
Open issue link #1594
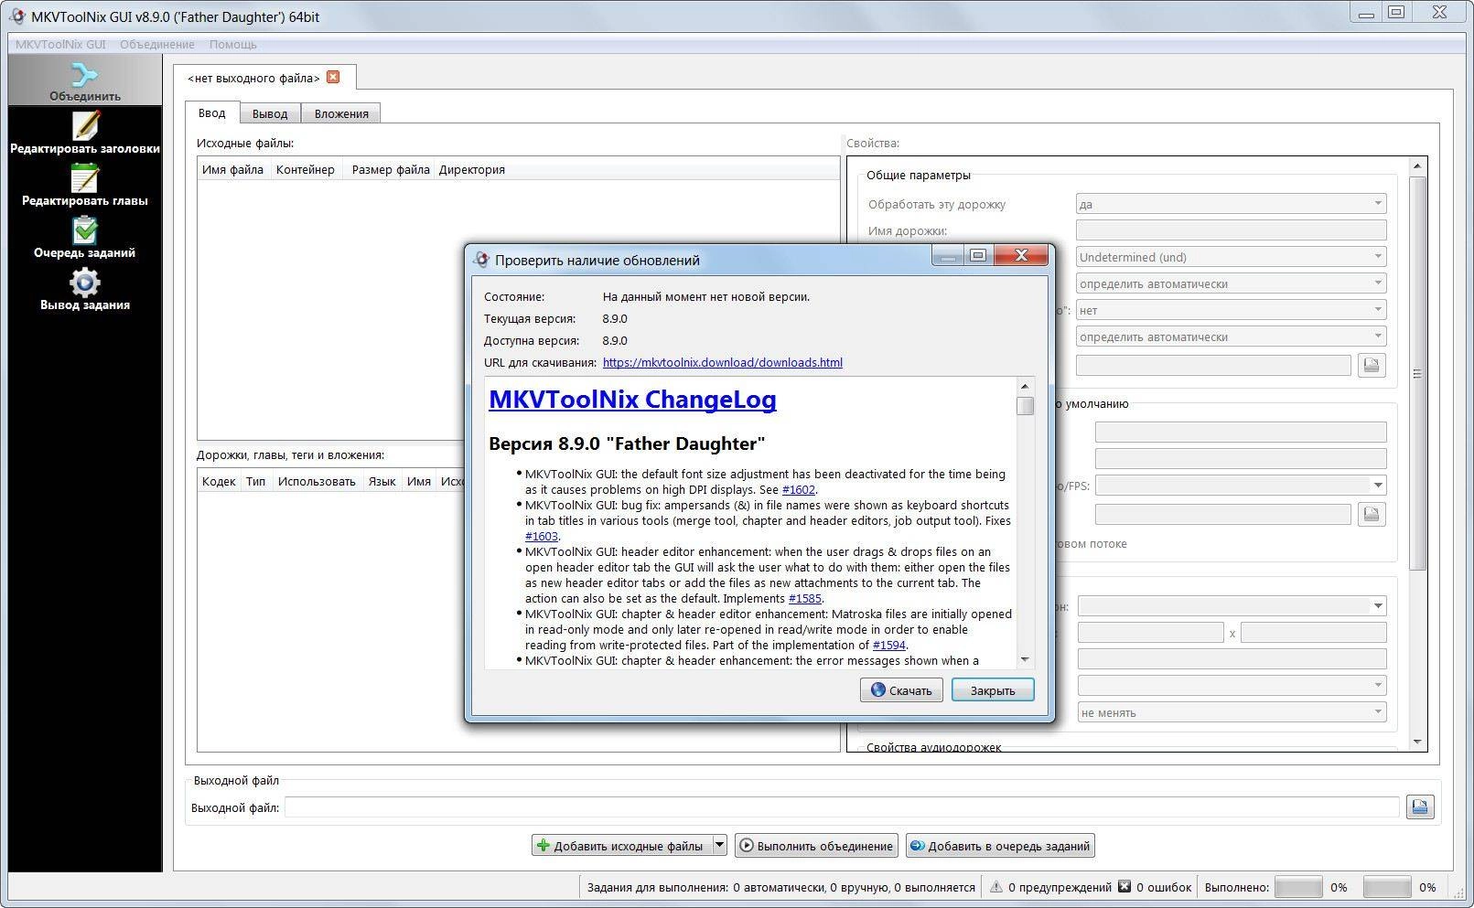[x=888, y=645]
